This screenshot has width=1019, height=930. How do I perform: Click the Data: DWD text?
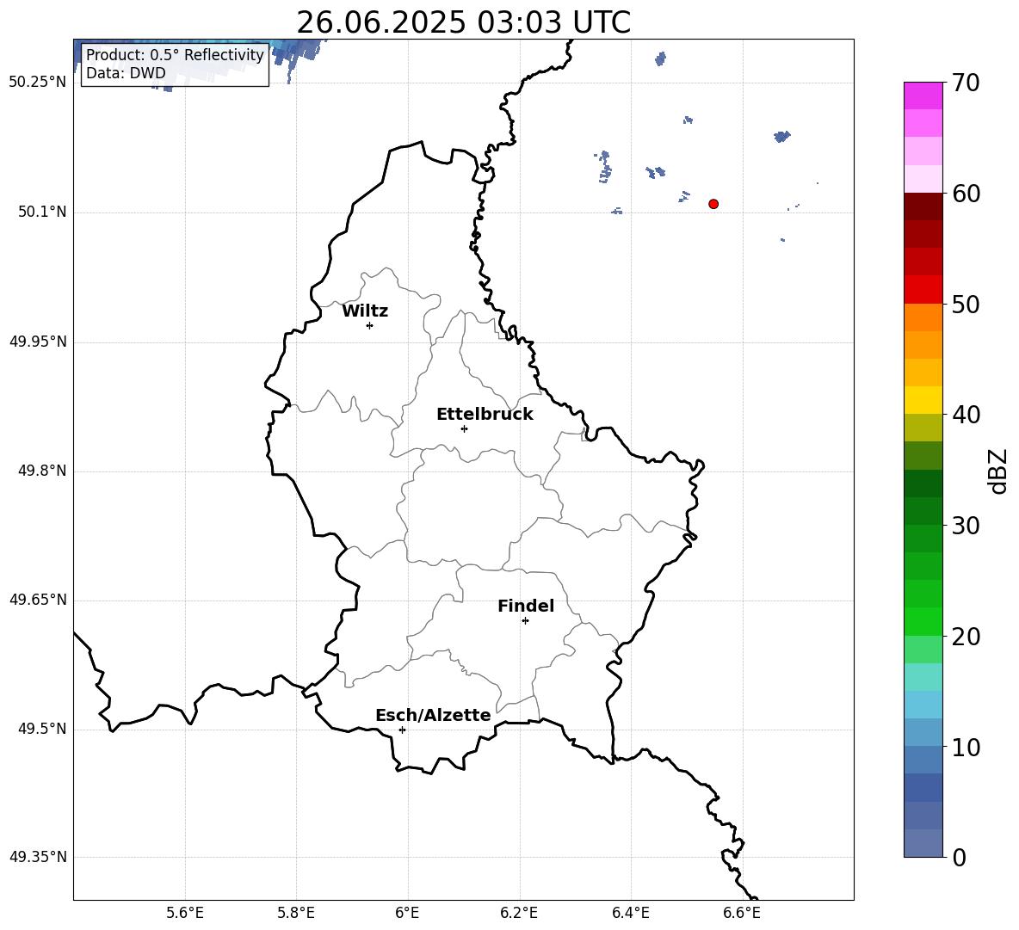(x=126, y=73)
